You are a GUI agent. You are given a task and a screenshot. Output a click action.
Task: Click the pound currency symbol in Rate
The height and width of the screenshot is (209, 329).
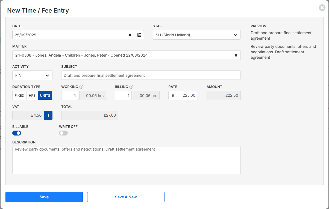173,95
